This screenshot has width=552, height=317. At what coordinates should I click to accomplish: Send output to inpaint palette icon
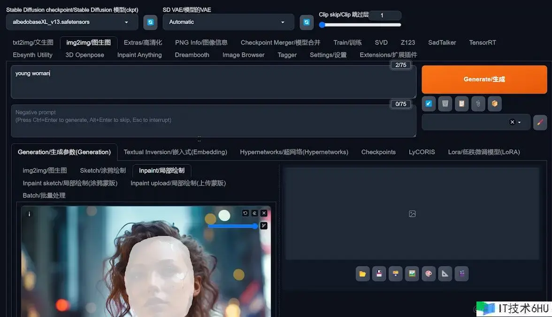point(429,274)
